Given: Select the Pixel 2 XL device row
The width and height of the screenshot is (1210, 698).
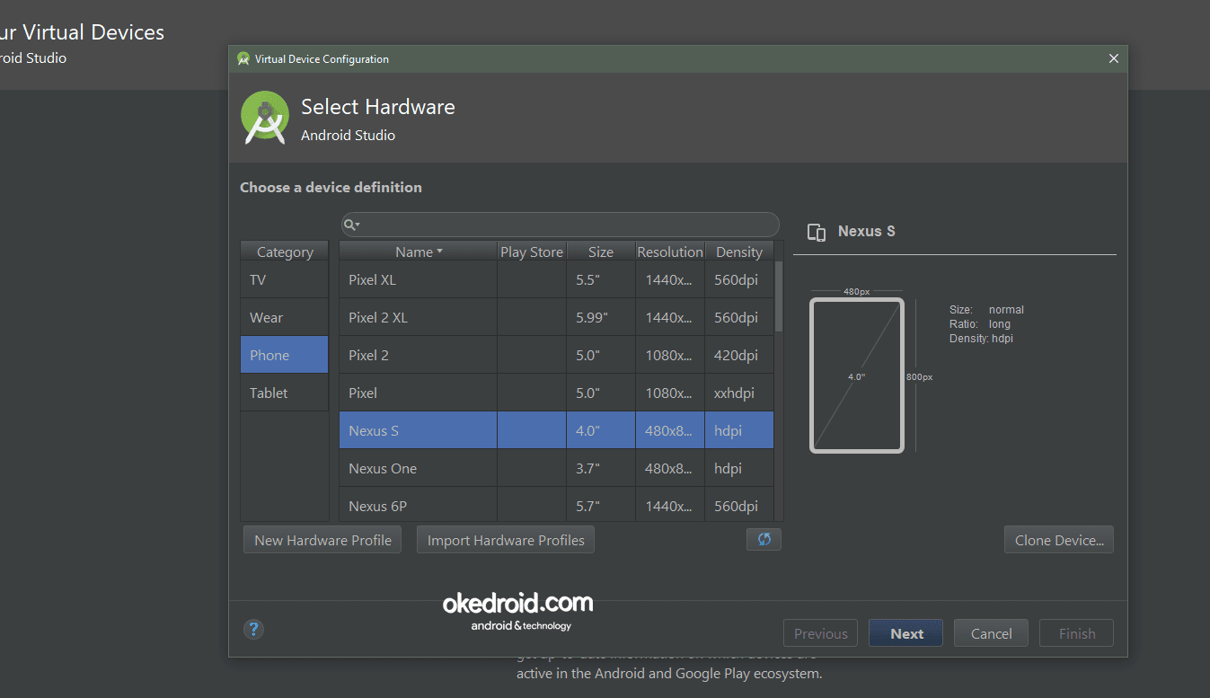Looking at the screenshot, I should 556,317.
